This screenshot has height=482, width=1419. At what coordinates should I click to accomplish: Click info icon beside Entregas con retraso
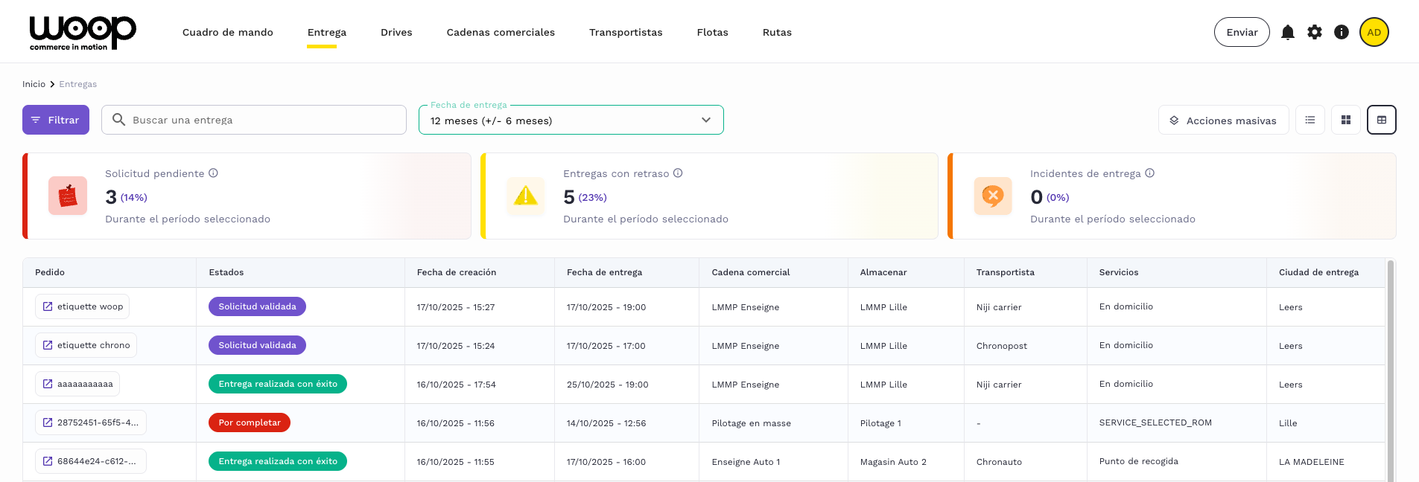tap(678, 173)
